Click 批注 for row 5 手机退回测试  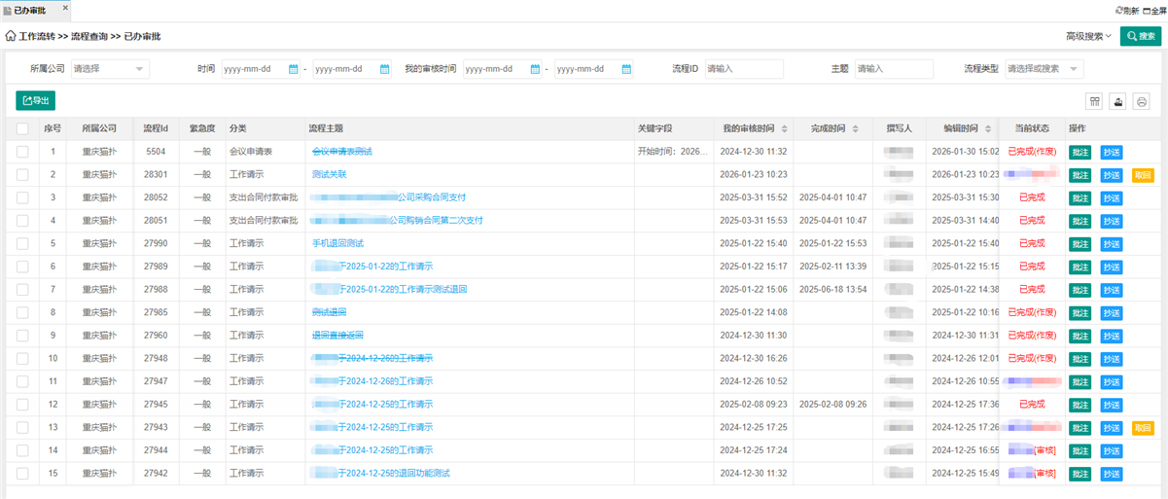1080,243
